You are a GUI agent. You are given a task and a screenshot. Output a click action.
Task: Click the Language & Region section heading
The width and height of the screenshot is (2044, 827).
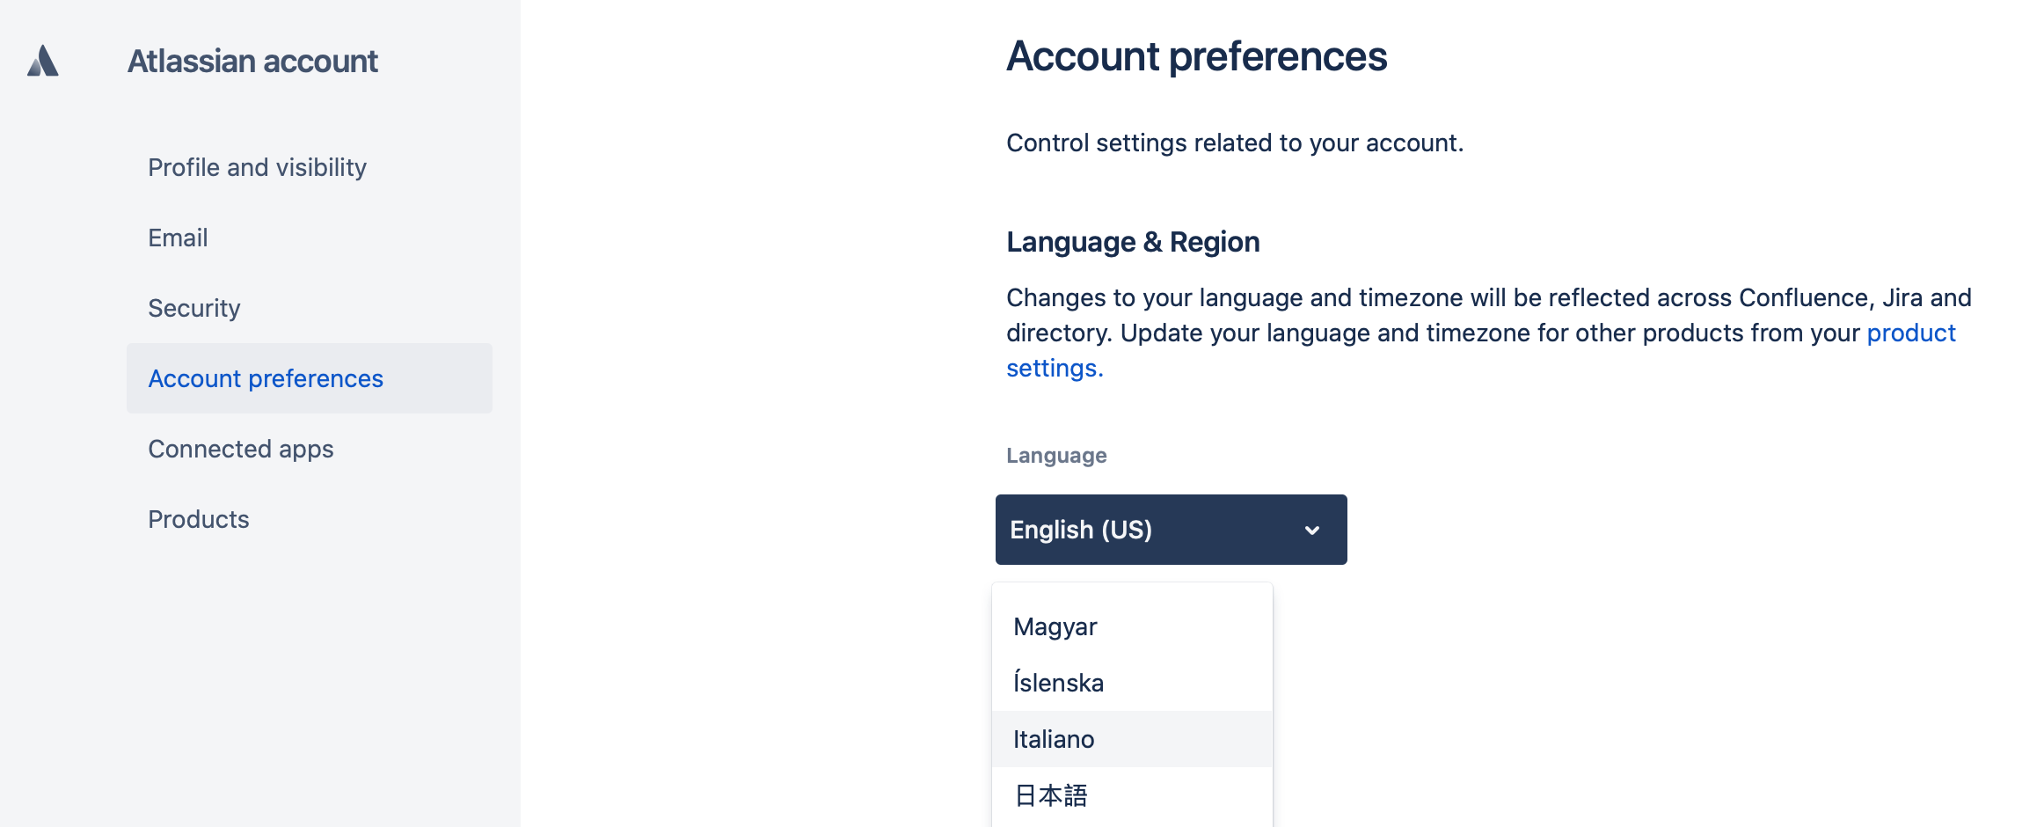coord(1133,242)
